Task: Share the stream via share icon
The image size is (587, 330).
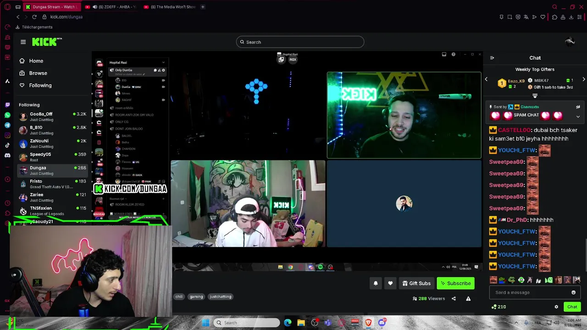Action: click(454, 298)
